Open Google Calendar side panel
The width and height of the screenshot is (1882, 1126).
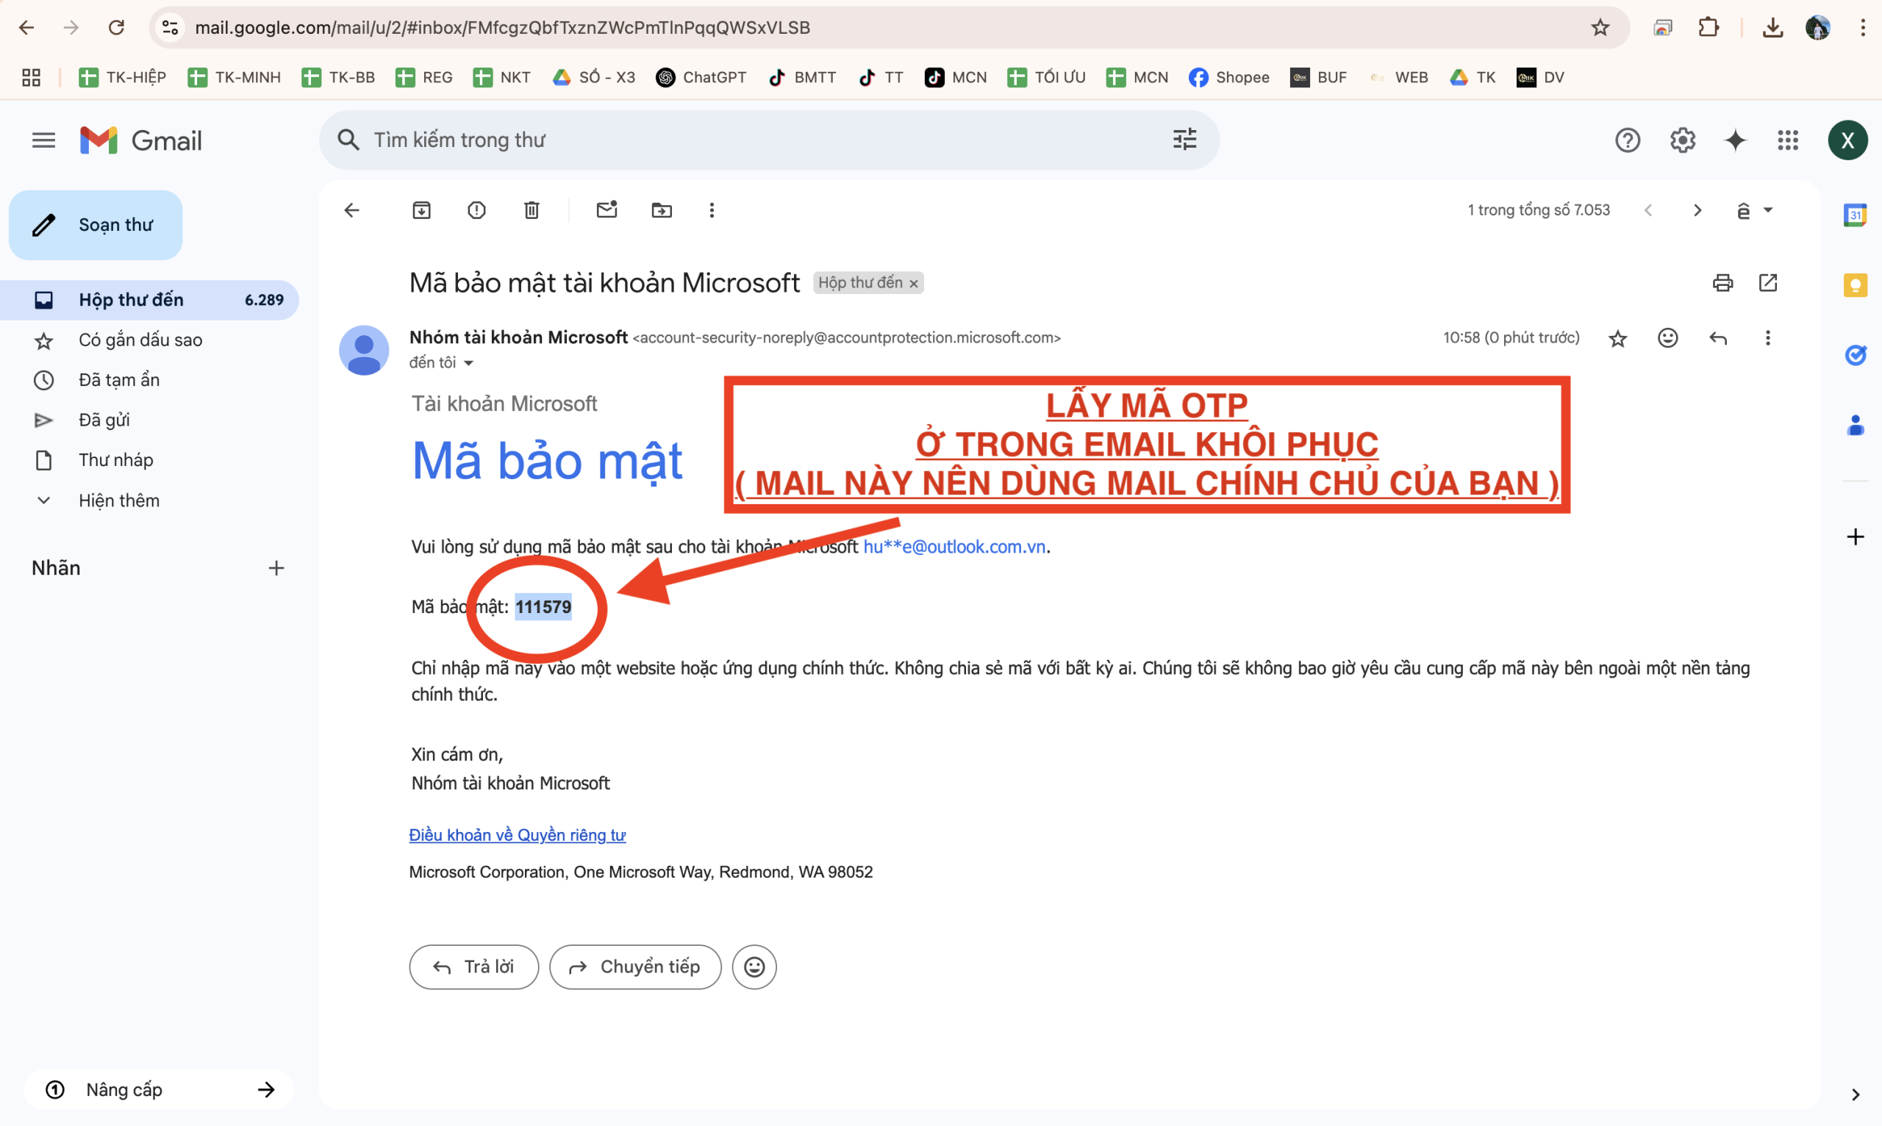pyautogui.click(x=1856, y=215)
